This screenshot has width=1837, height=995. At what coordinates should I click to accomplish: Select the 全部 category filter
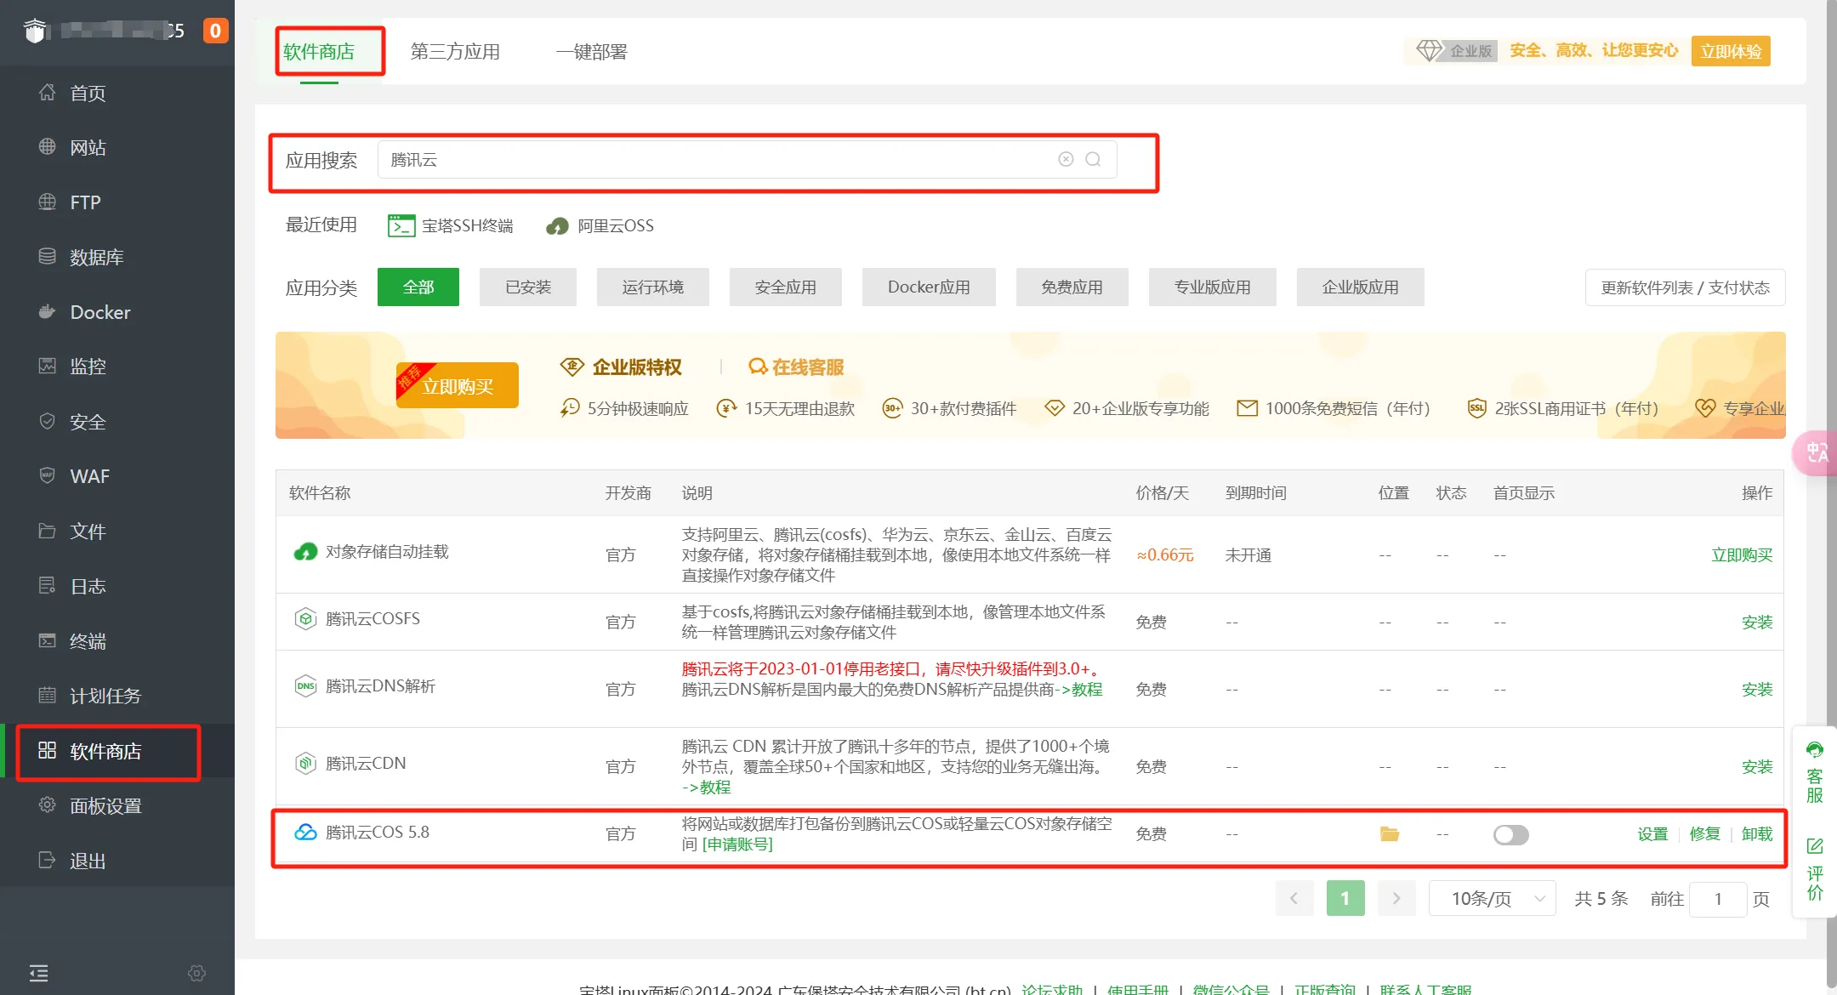418,287
